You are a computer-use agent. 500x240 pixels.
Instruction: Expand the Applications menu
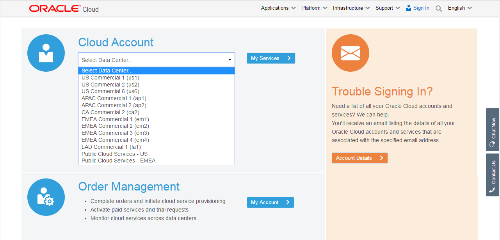coord(278,8)
